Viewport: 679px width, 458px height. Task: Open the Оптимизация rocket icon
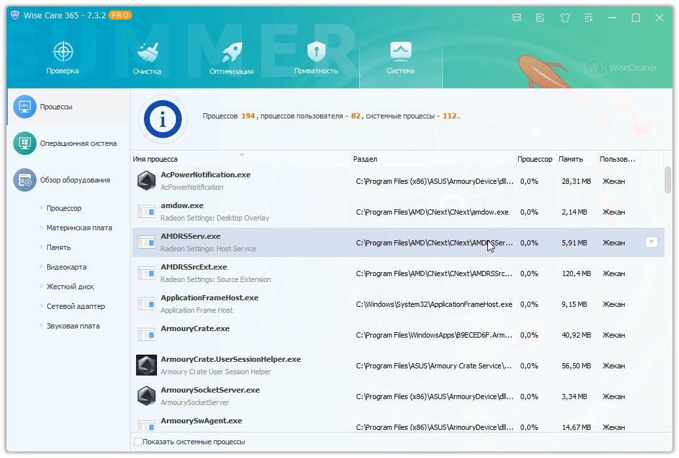tap(232, 53)
